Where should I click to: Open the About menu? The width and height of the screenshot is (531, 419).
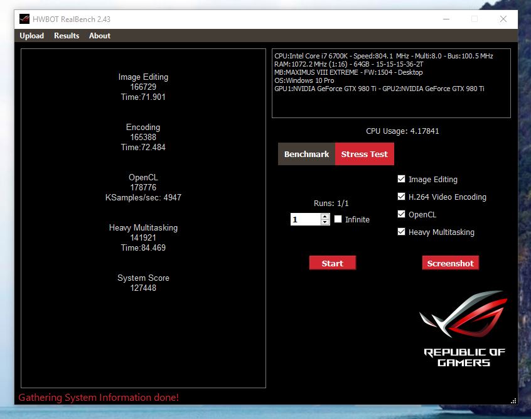(100, 36)
